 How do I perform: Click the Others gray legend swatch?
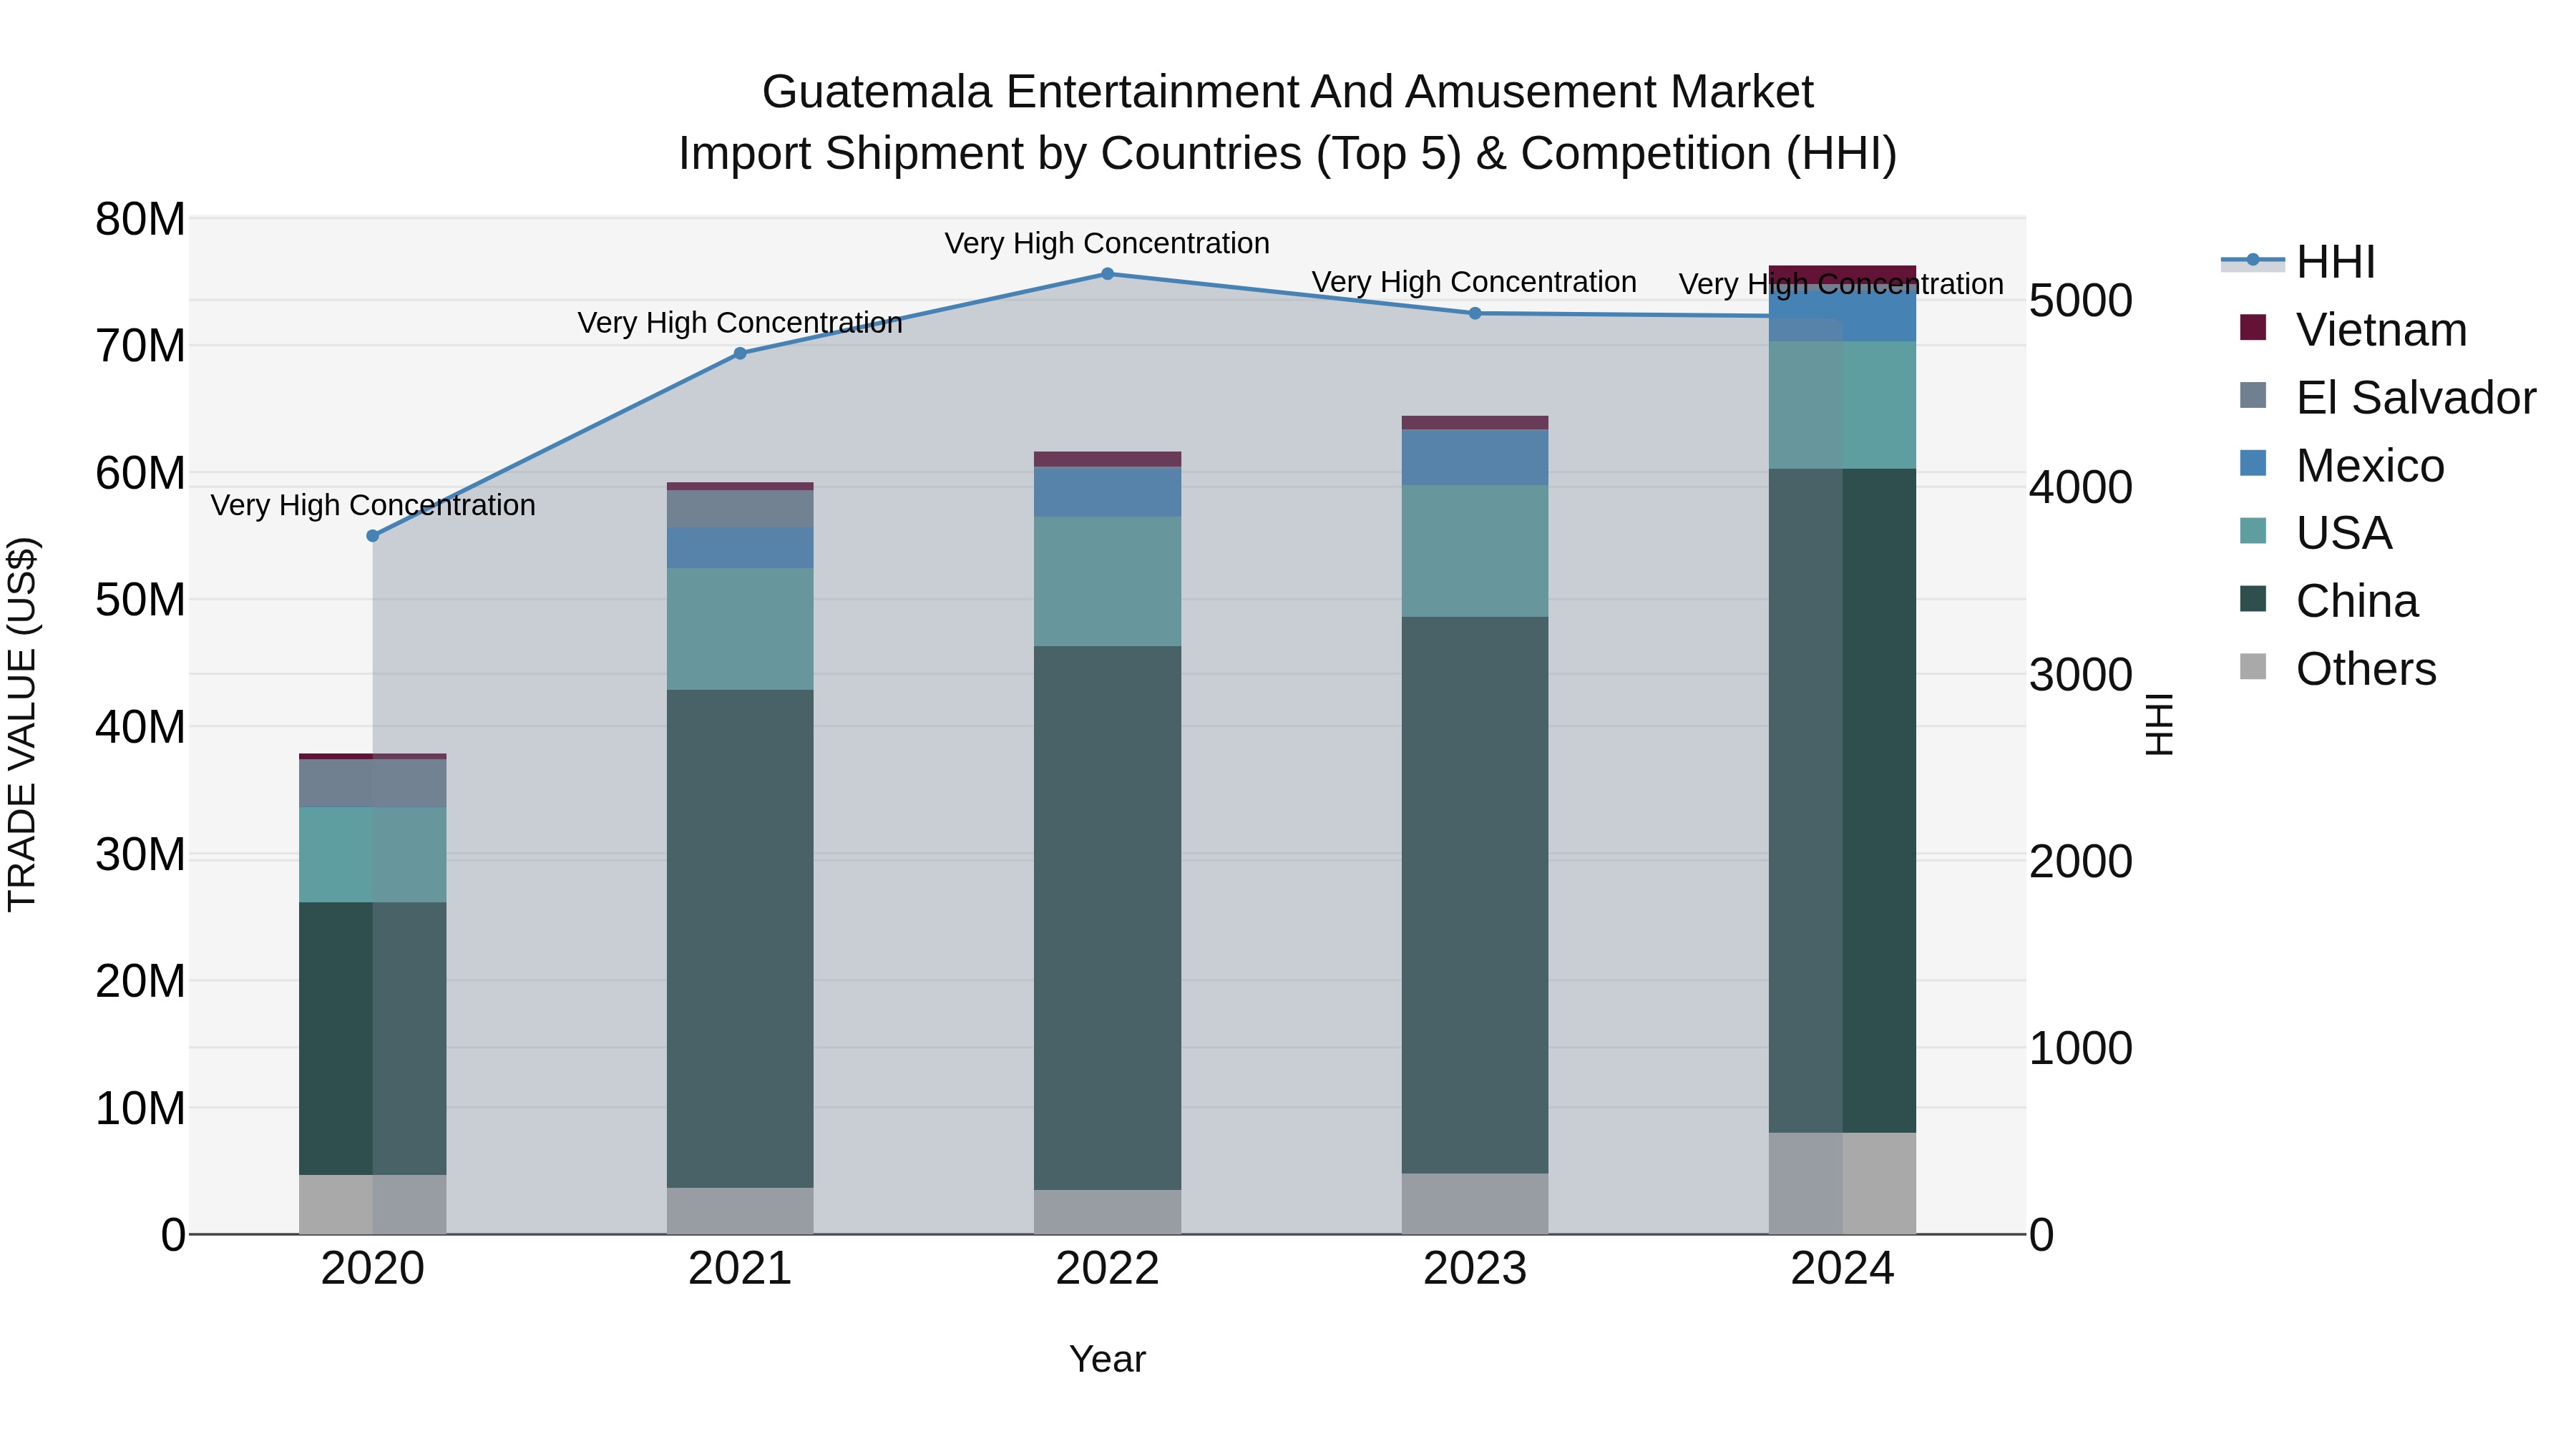click(x=2253, y=666)
